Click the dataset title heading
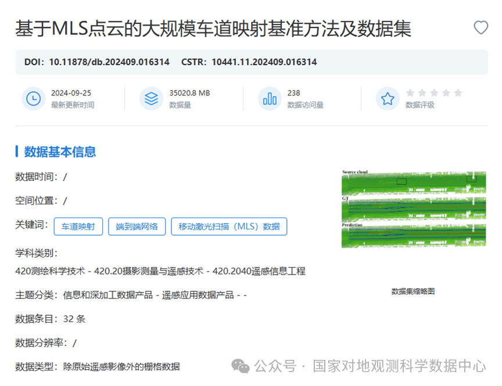The height and width of the screenshot is (386, 502). 213,28
